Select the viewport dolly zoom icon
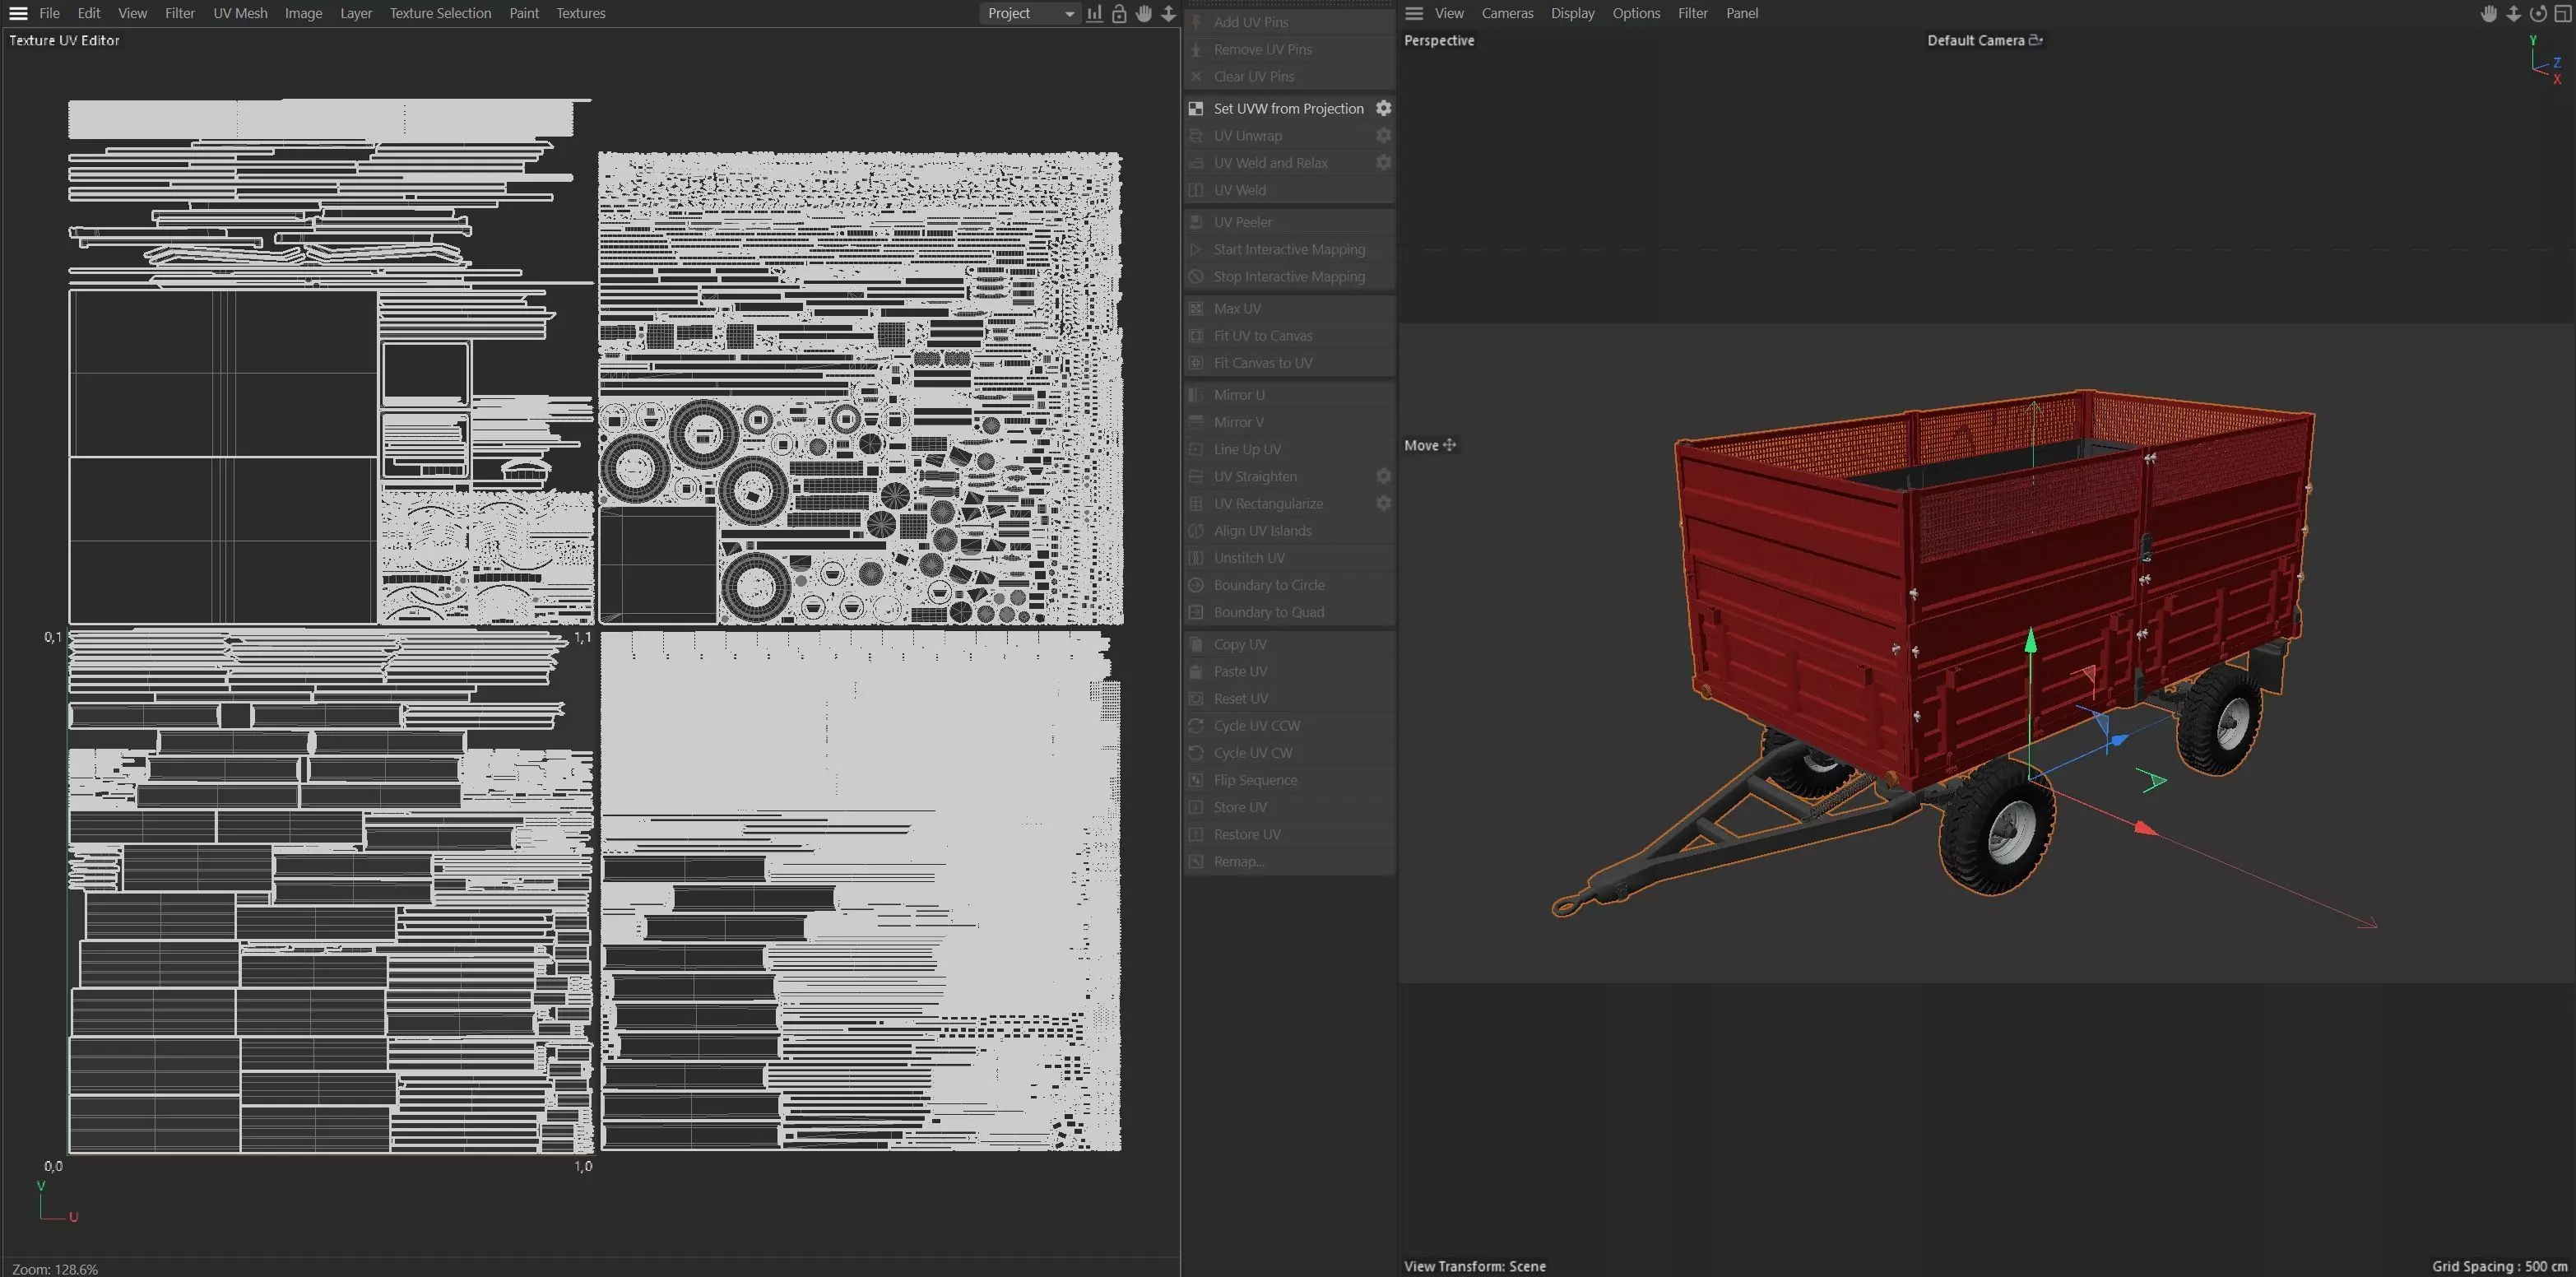 click(2513, 13)
